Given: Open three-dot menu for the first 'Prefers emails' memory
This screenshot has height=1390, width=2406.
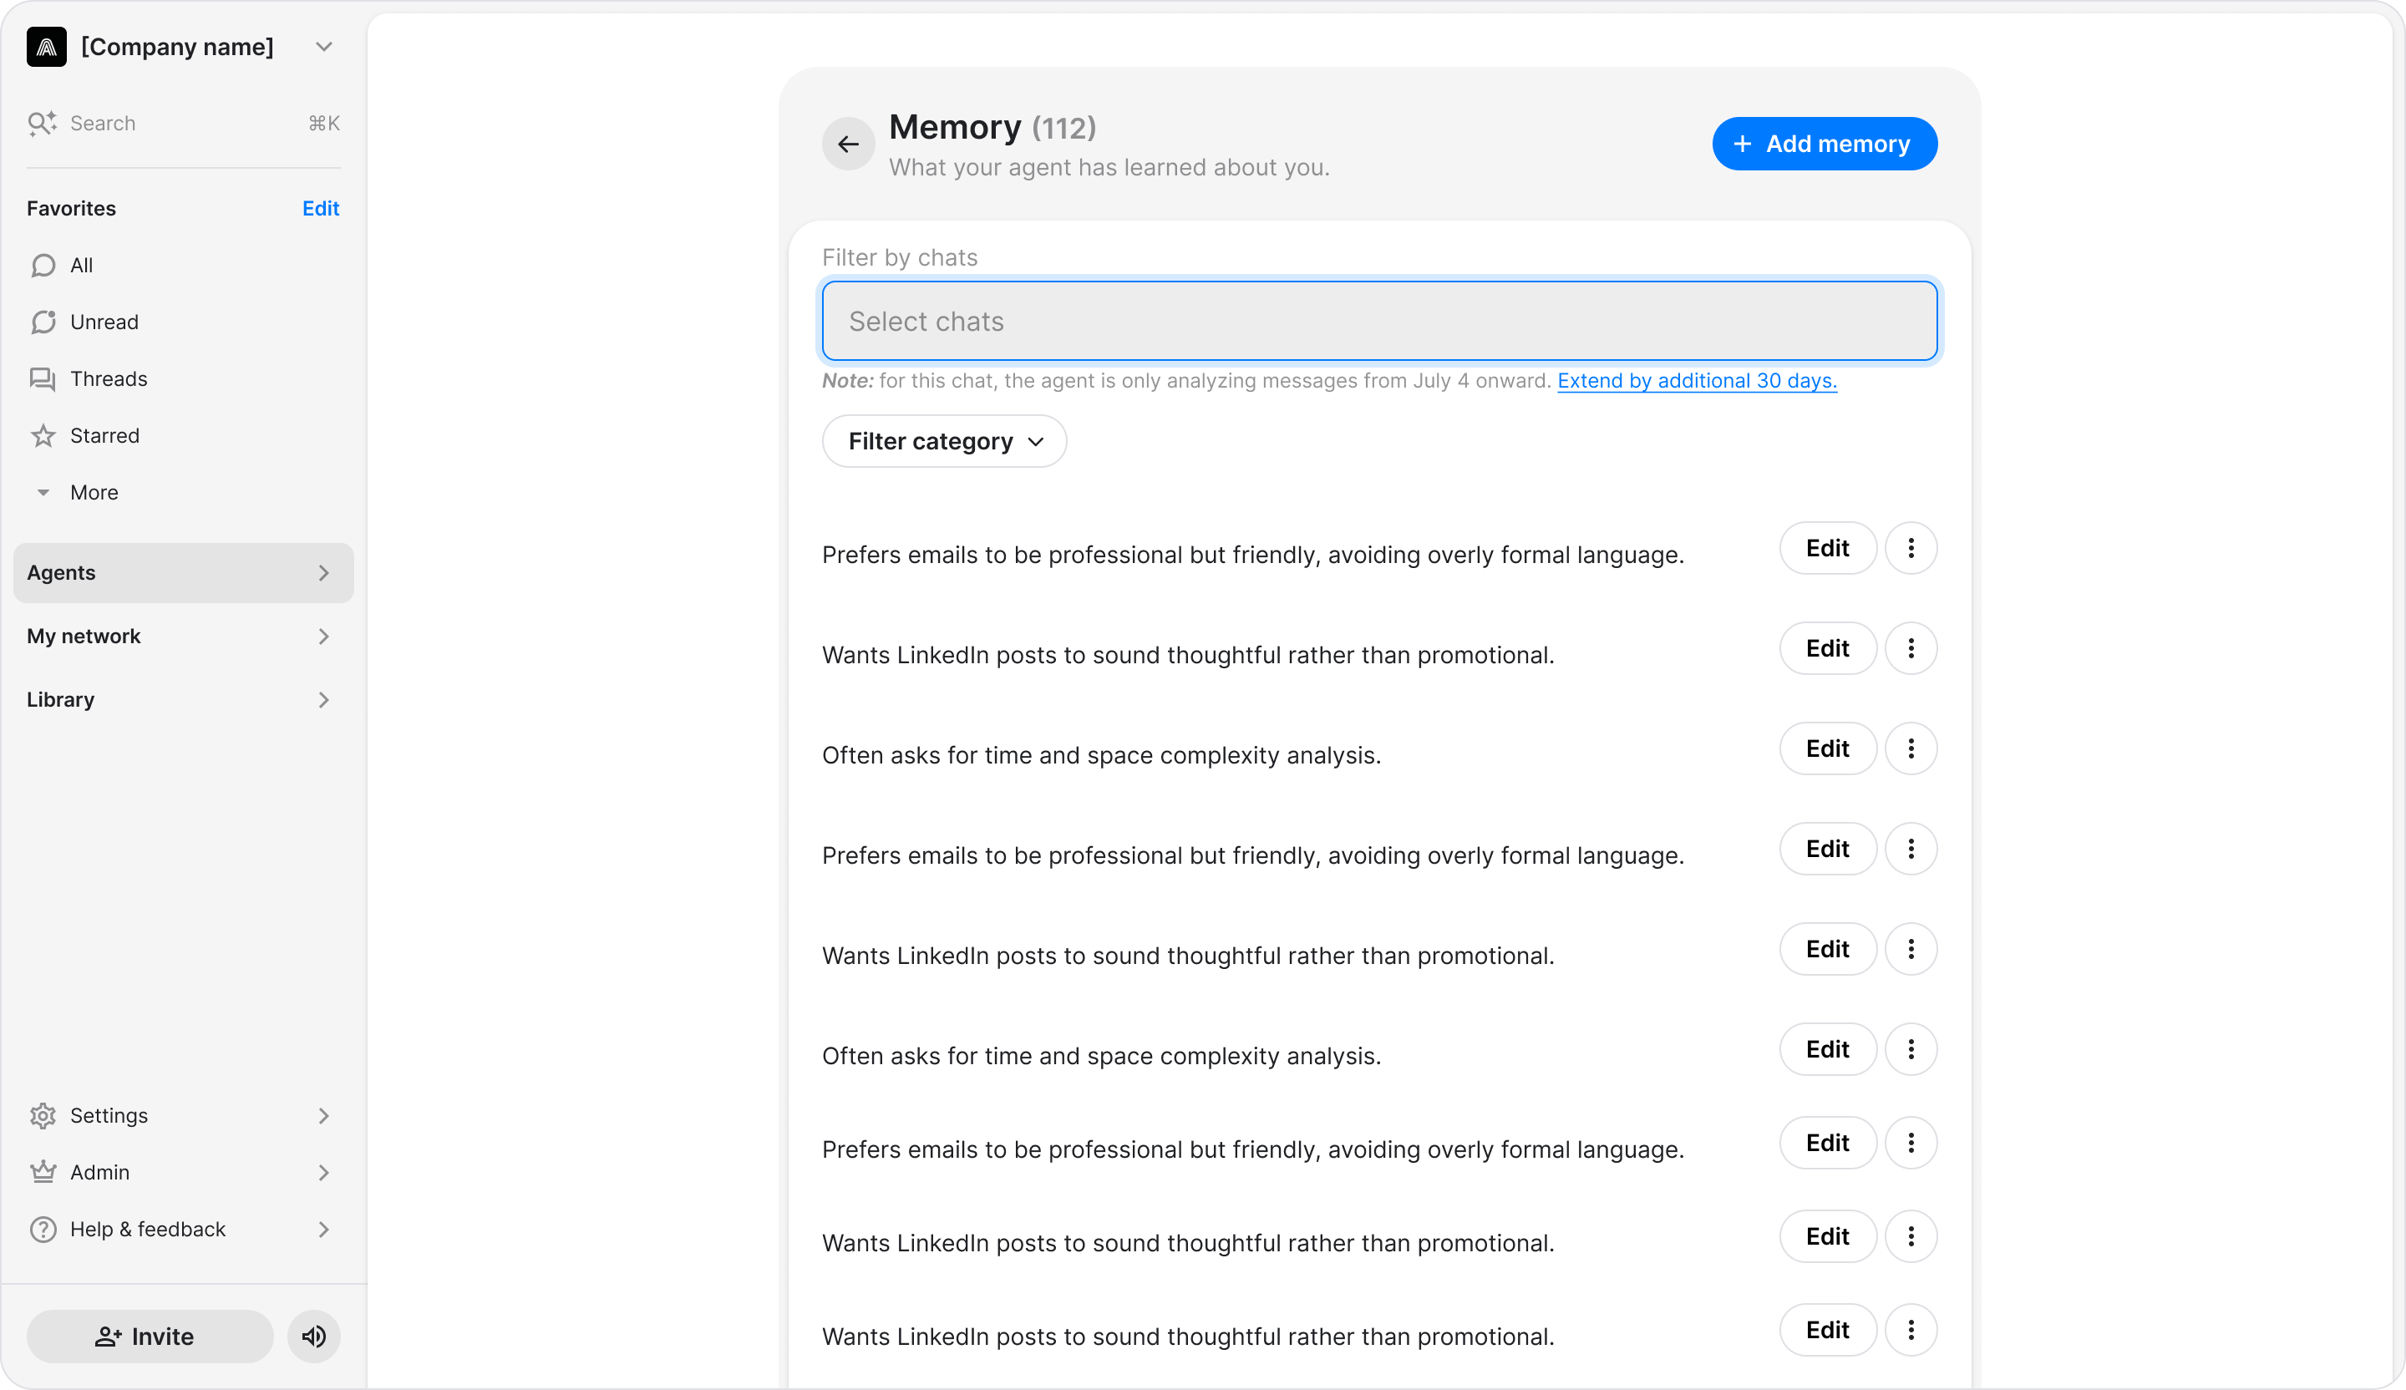Looking at the screenshot, I should [x=1911, y=548].
